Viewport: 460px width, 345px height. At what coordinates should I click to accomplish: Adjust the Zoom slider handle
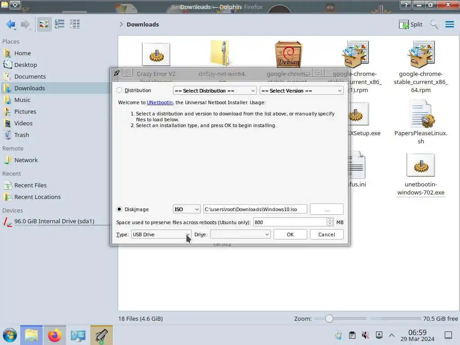pos(329,318)
